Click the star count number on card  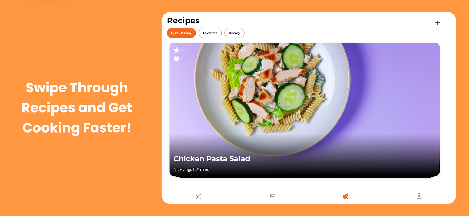tap(182, 50)
